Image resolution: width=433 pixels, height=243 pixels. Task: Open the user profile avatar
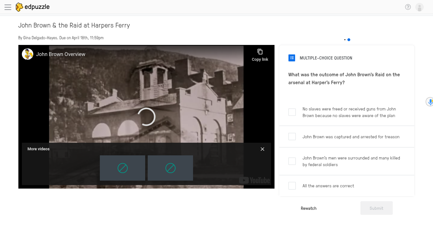coord(419,7)
